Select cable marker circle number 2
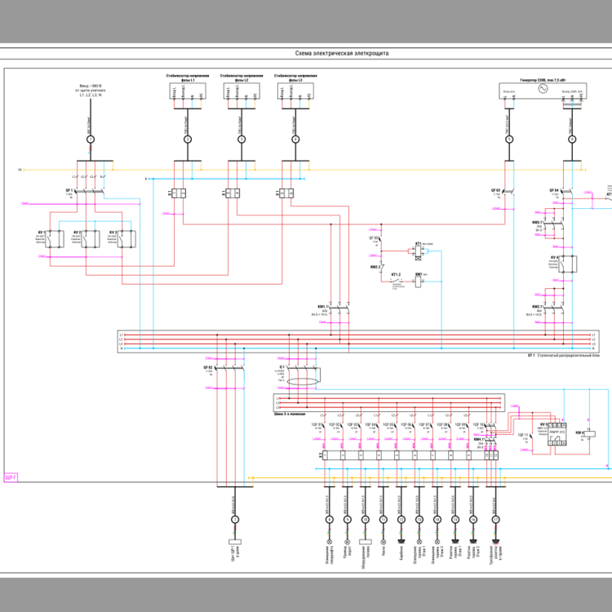Image resolution: width=612 pixels, height=612 pixels. (x=188, y=140)
